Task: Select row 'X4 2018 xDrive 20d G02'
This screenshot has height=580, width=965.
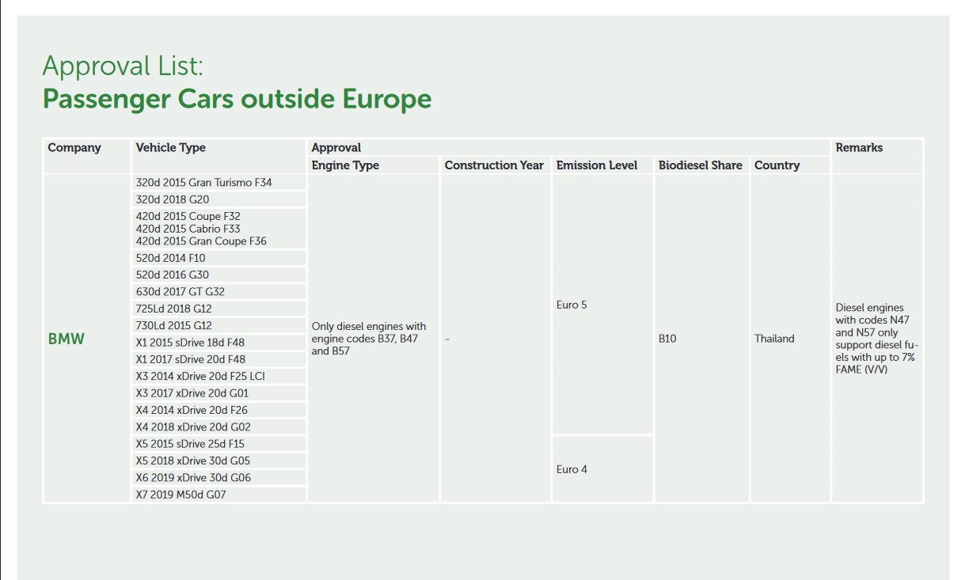Action: coord(218,426)
